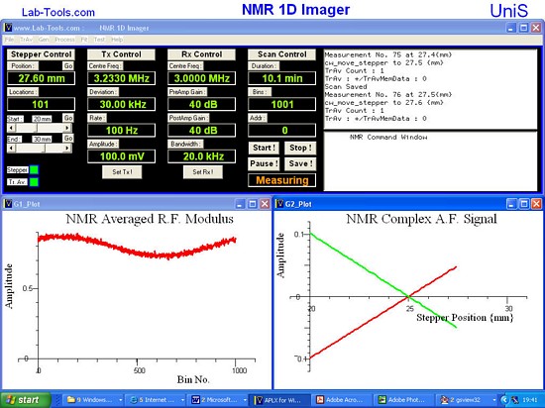Click Tx Rate field 100 Hz
Viewport: 545px width, 408px height.
click(121, 130)
